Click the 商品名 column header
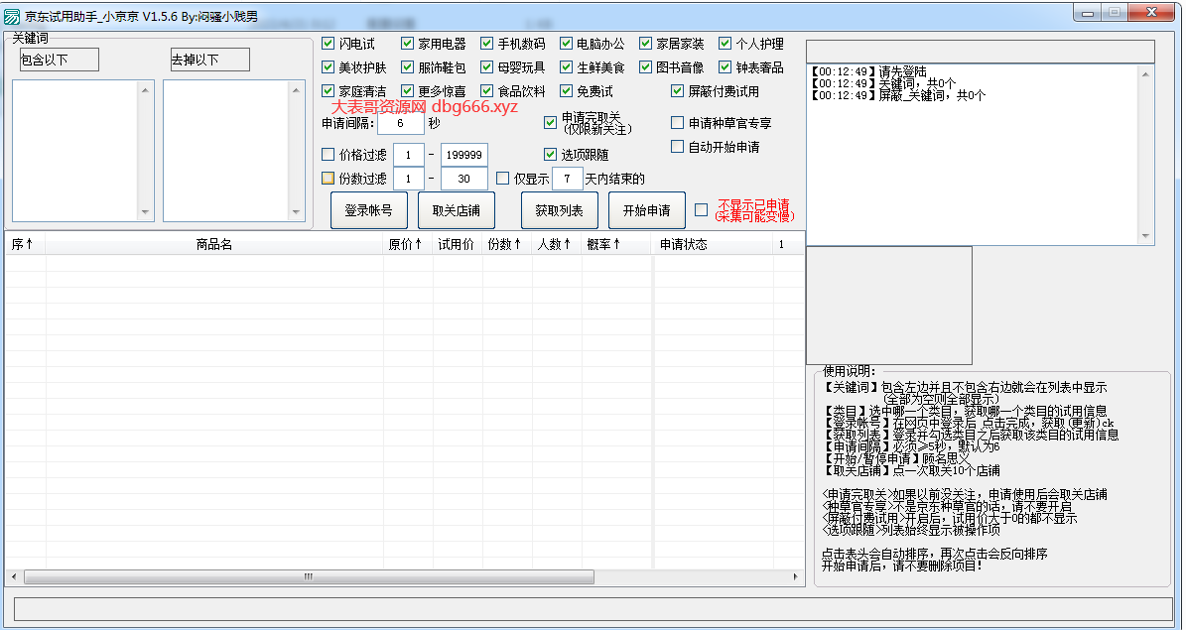 click(214, 244)
